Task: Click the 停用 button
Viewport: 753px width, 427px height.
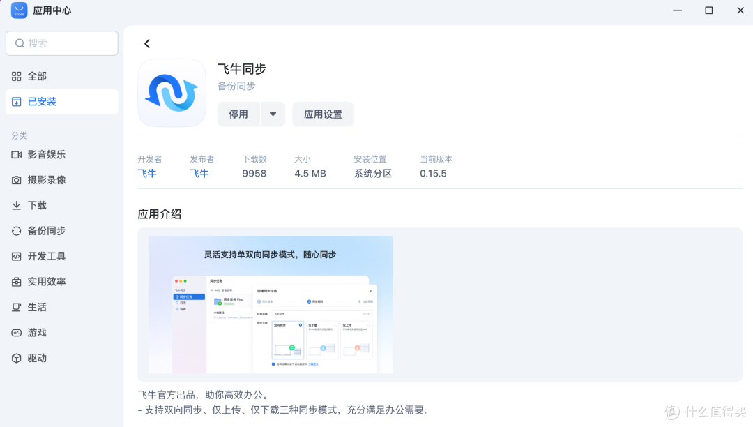Action: pos(238,114)
